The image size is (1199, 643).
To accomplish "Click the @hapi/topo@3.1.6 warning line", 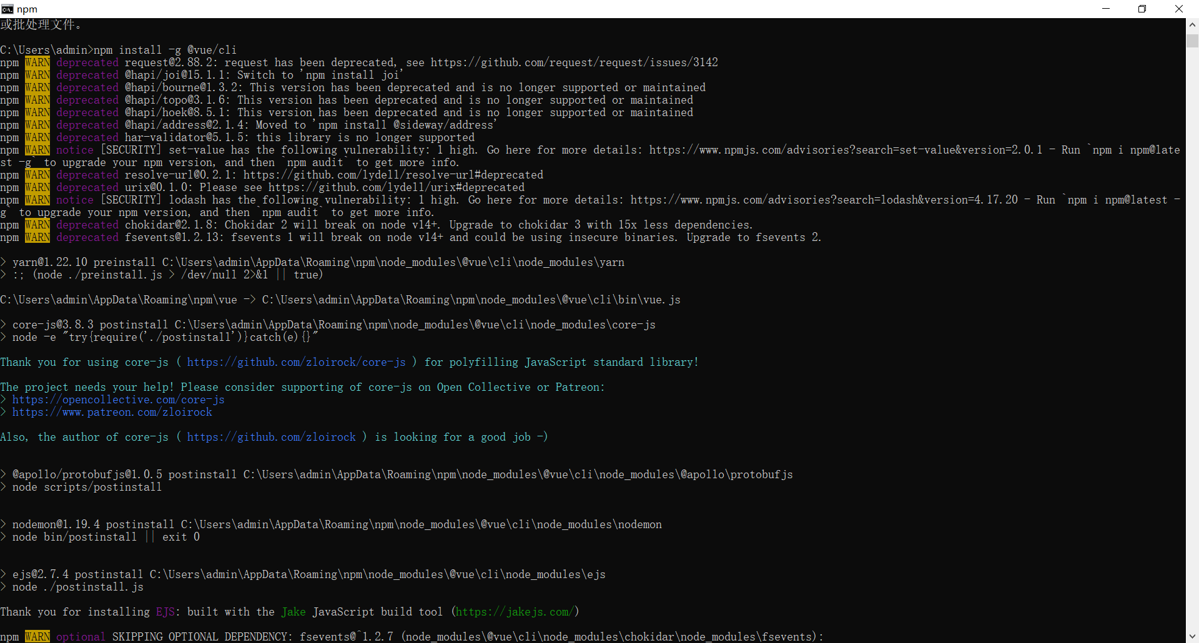I will tap(347, 100).
